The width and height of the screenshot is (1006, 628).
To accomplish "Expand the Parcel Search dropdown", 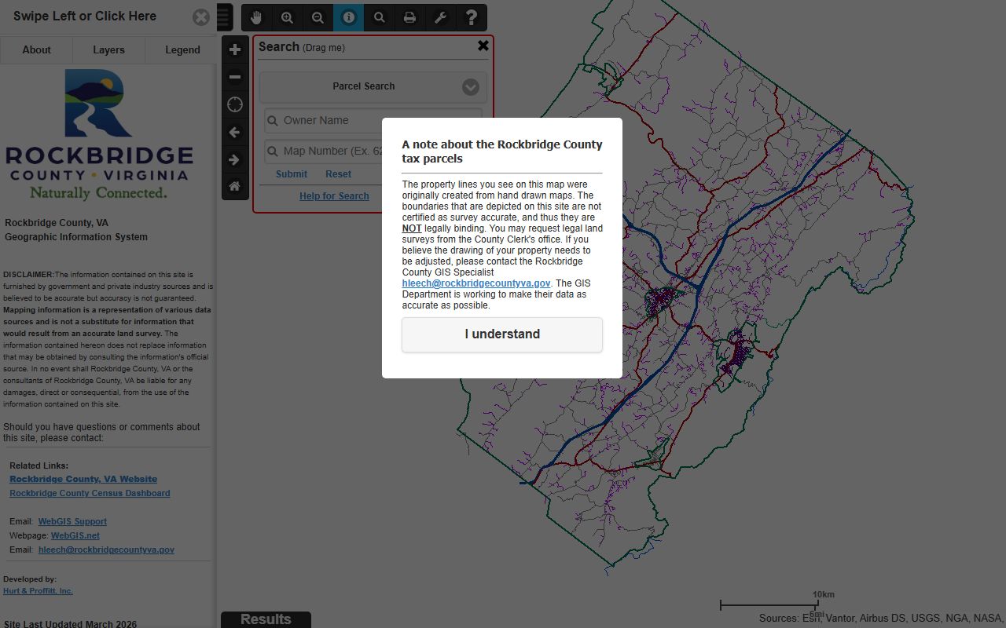I will pyautogui.click(x=373, y=86).
